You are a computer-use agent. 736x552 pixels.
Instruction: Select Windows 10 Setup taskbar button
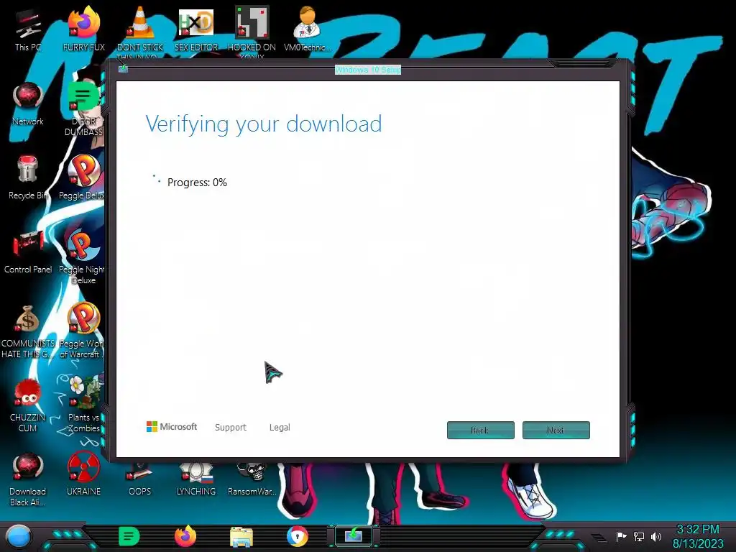[x=354, y=535]
